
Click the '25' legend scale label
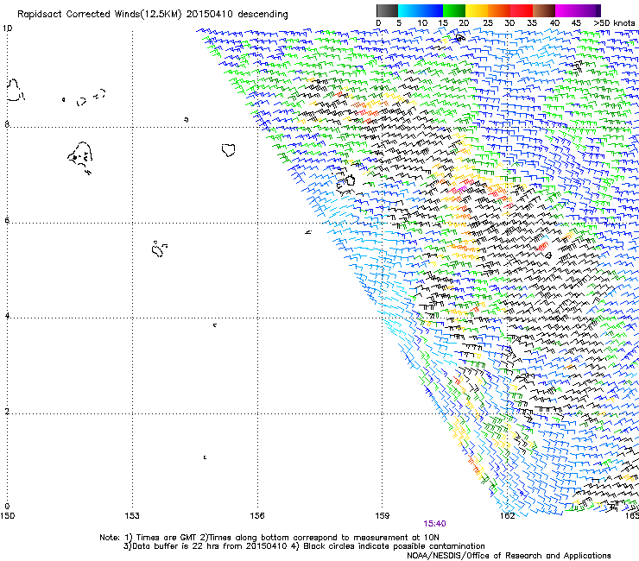point(488,23)
